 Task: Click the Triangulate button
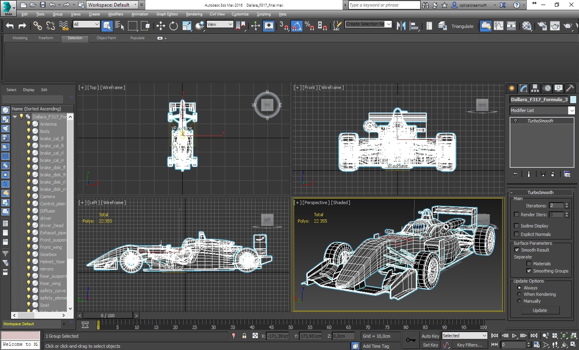click(462, 26)
